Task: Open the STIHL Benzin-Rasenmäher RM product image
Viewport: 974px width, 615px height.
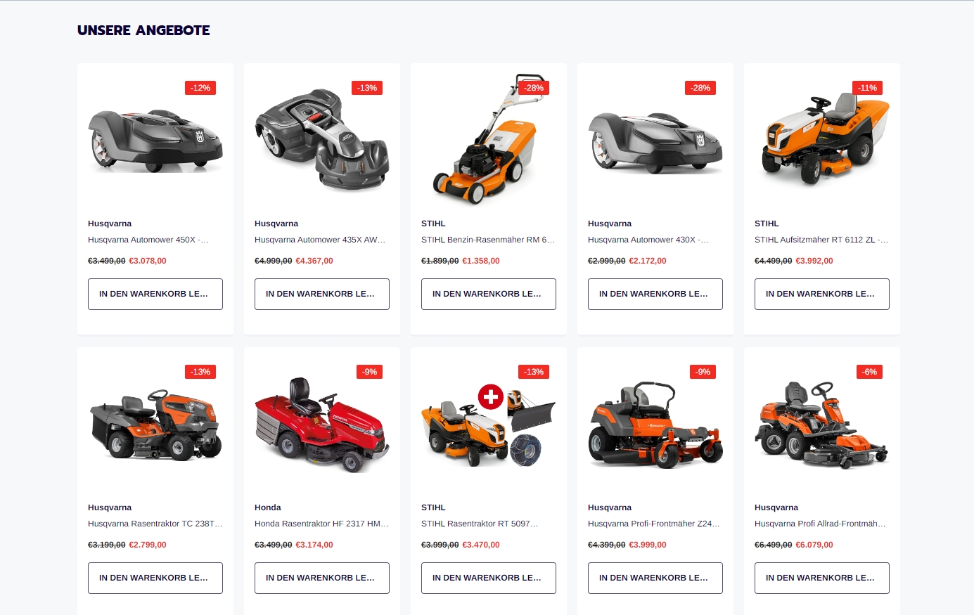Action: [x=489, y=139]
